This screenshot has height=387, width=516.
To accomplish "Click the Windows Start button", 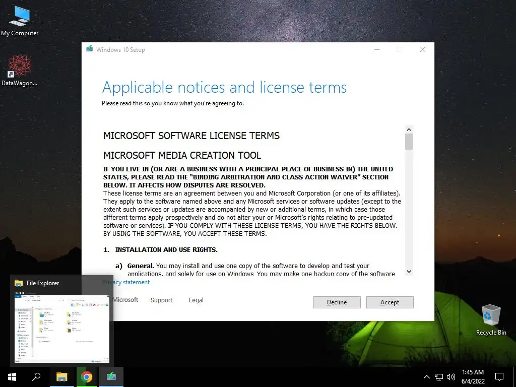I will (12, 377).
